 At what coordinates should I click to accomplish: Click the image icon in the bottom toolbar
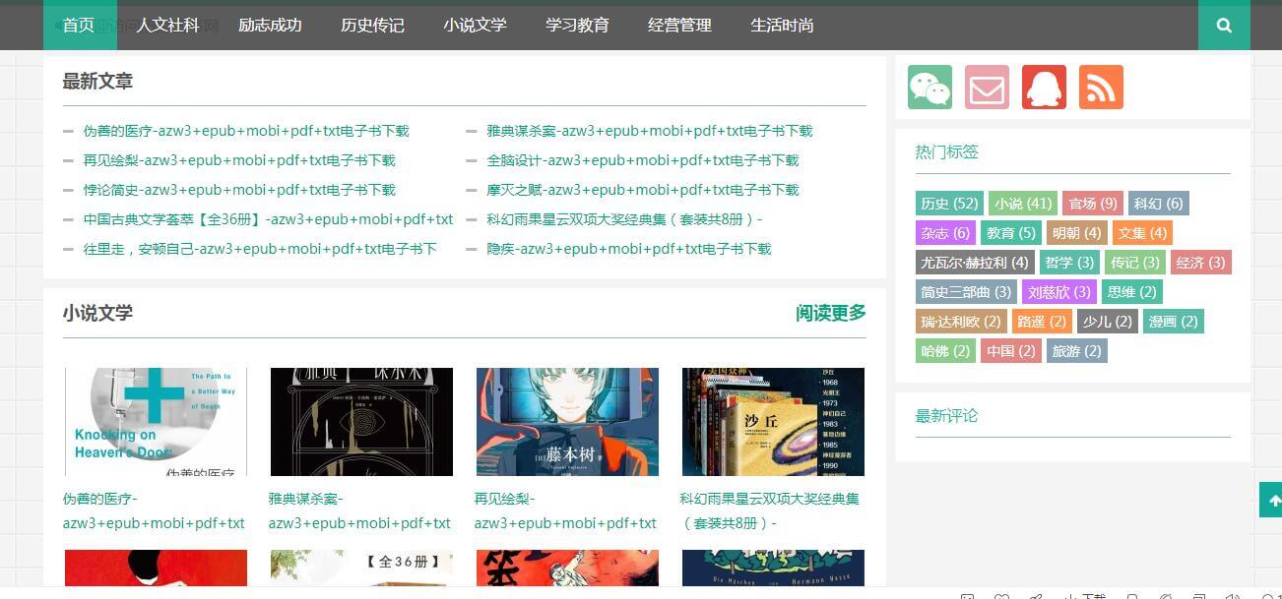[969, 595]
